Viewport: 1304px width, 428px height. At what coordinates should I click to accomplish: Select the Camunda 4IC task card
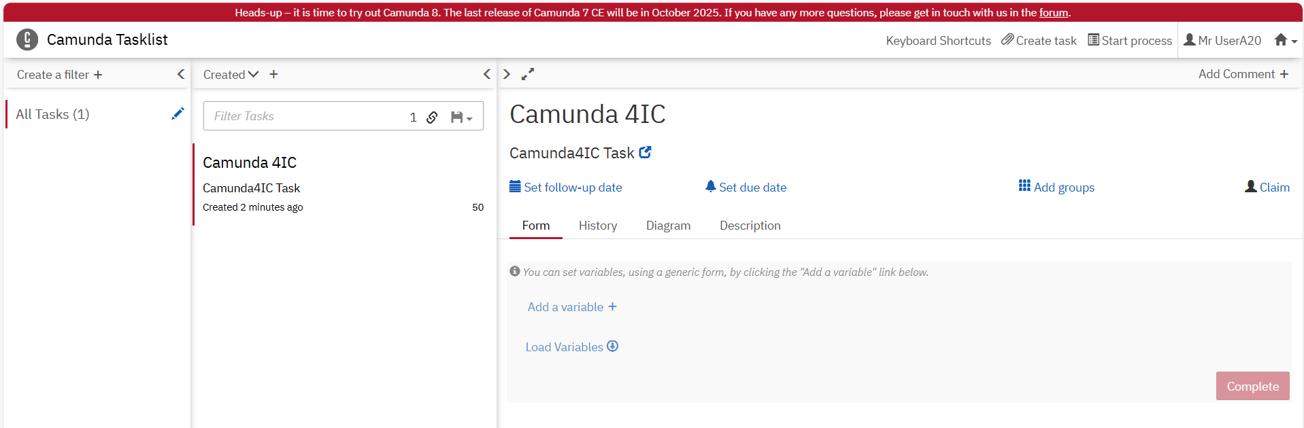344,184
